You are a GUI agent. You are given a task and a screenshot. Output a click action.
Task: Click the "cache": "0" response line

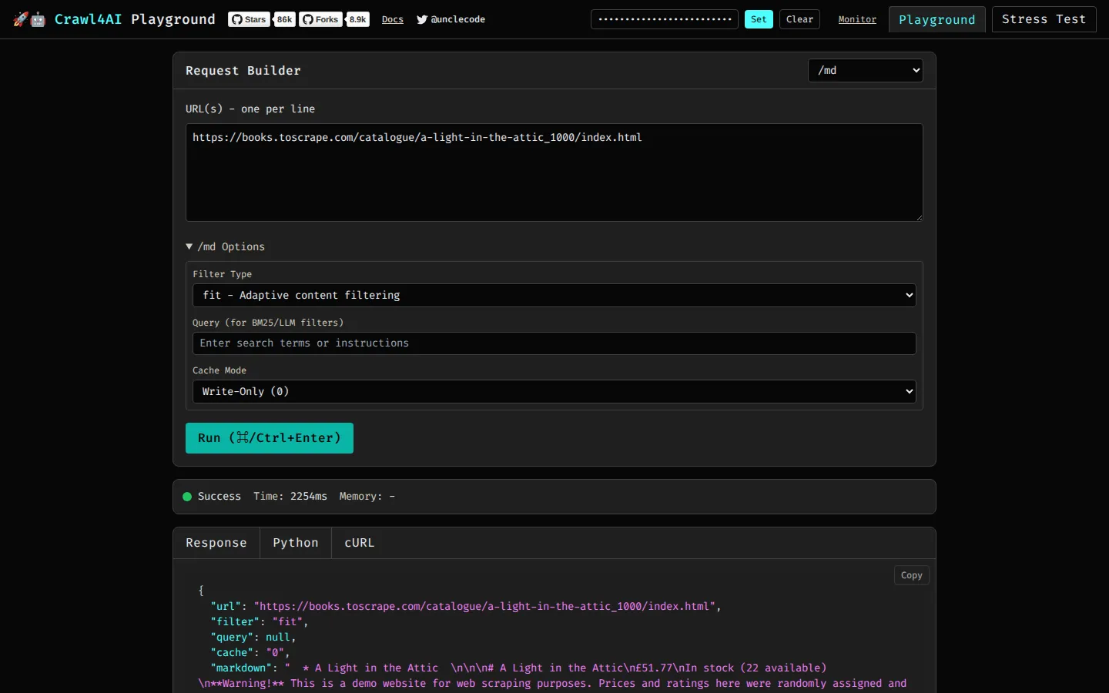[250, 652]
